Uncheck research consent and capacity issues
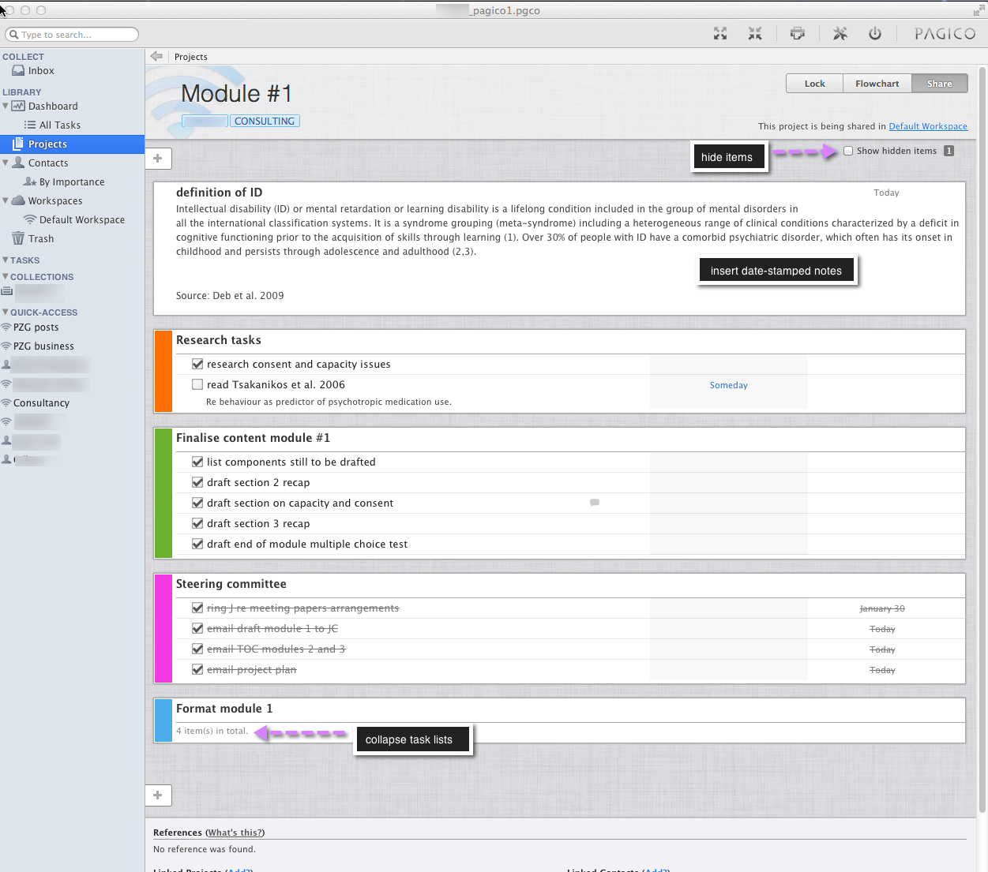 click(x=197, y=365)
